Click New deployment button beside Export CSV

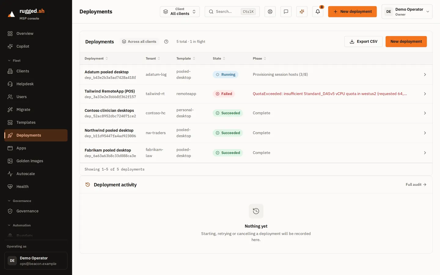(406, 42)
